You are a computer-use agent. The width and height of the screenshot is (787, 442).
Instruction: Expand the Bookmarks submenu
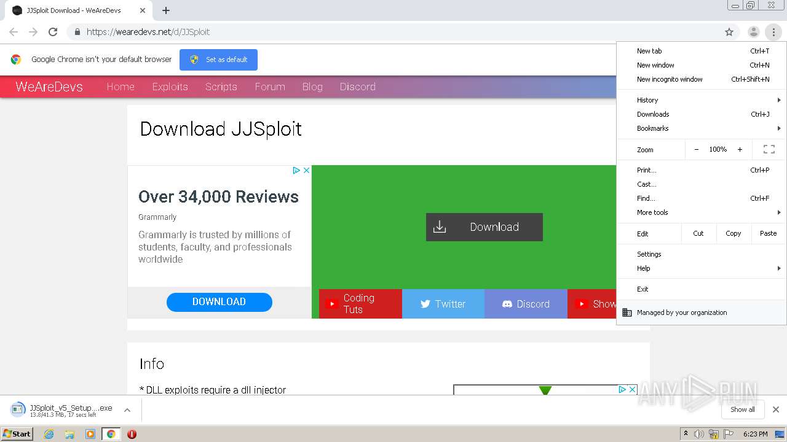tap(702, 128)
